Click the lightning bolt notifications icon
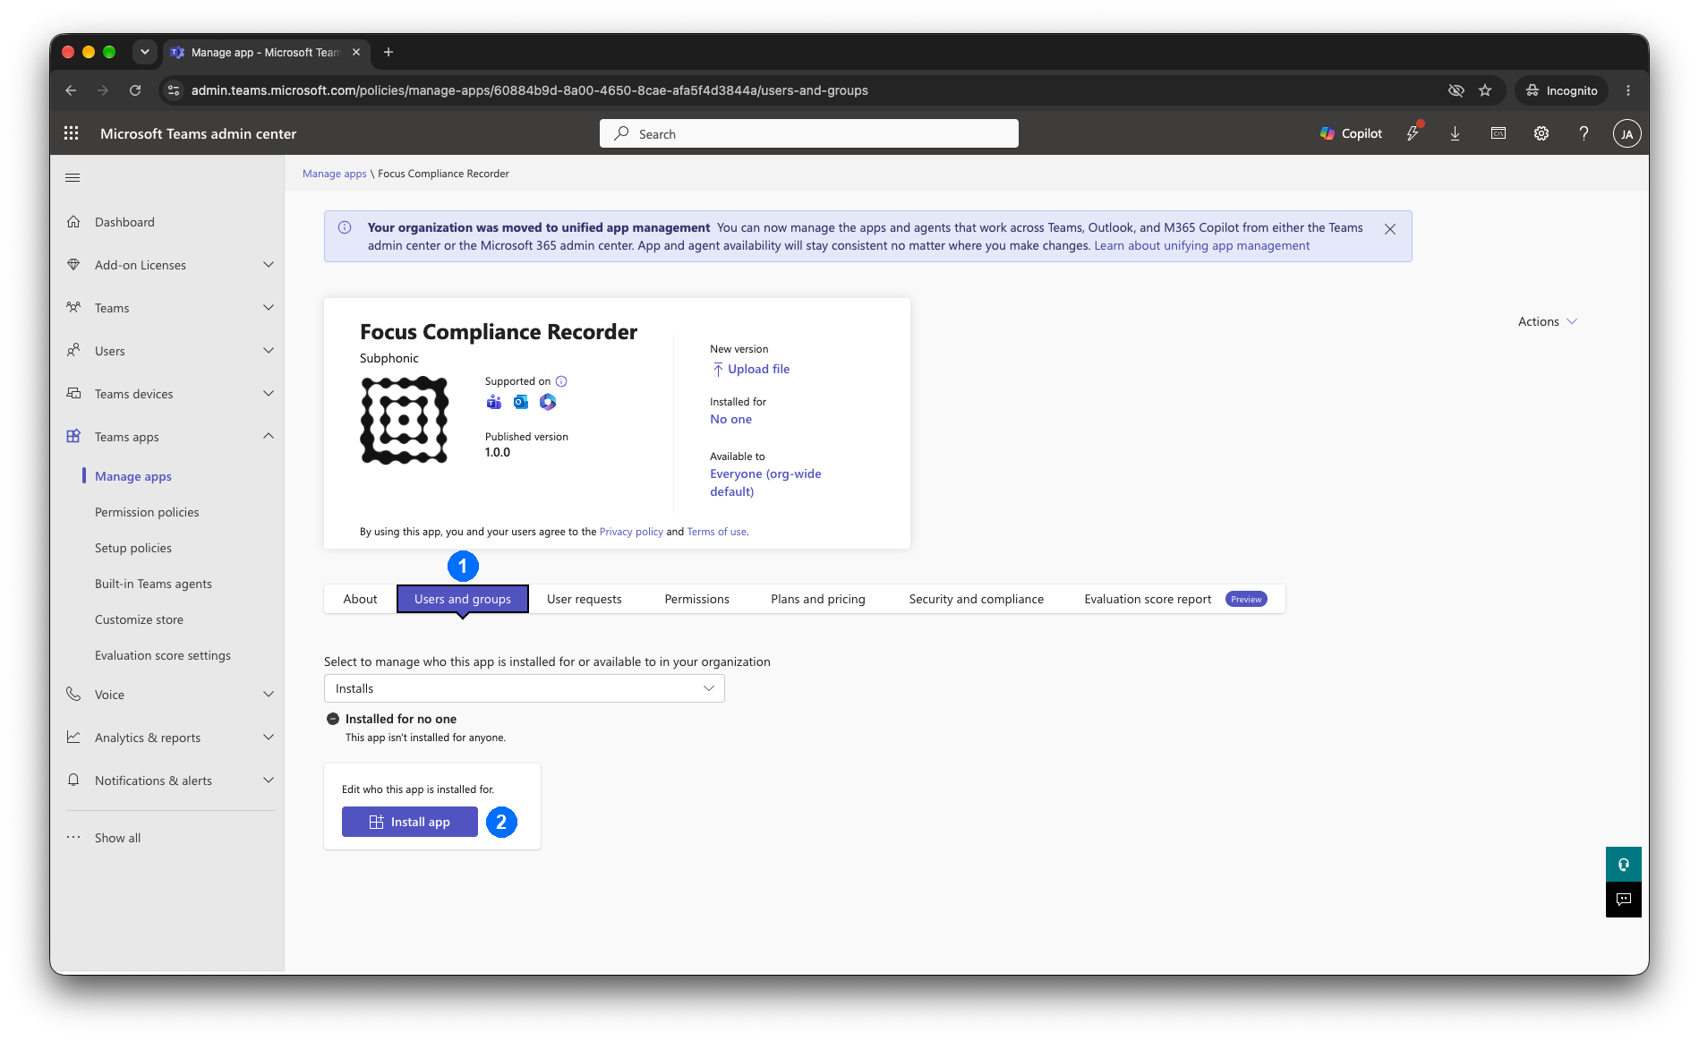Image resolution: width=1699 pixels, height=1041 pixels. (x=1413, y=133)
